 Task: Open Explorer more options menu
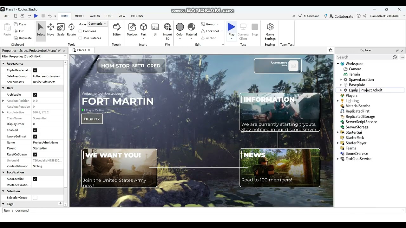402,57
